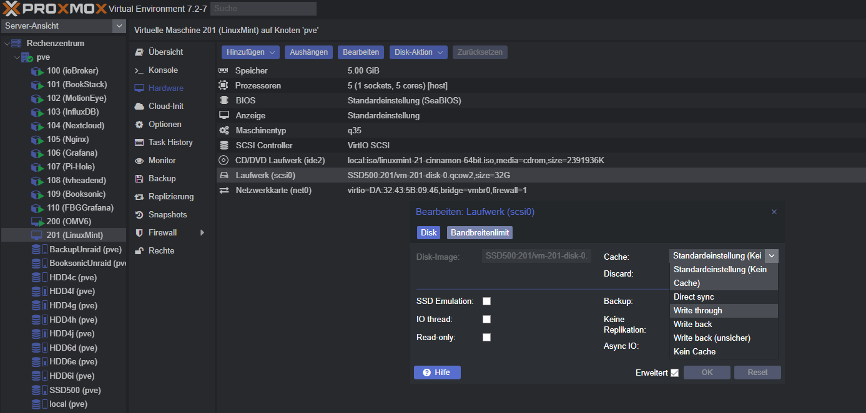Close the Bearbeiten Laufwerk dialog
This screenshot has height=413, width=866.
(774, 212)
